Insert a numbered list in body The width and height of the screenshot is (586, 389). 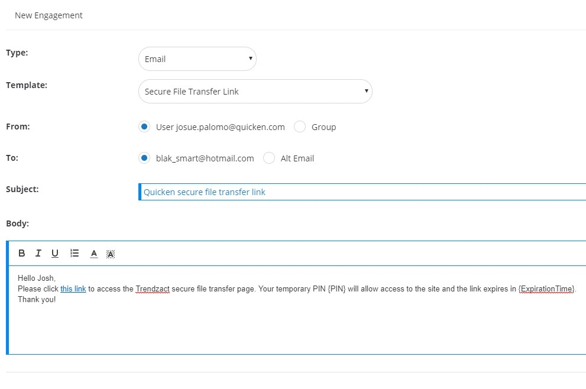[75, 253]
